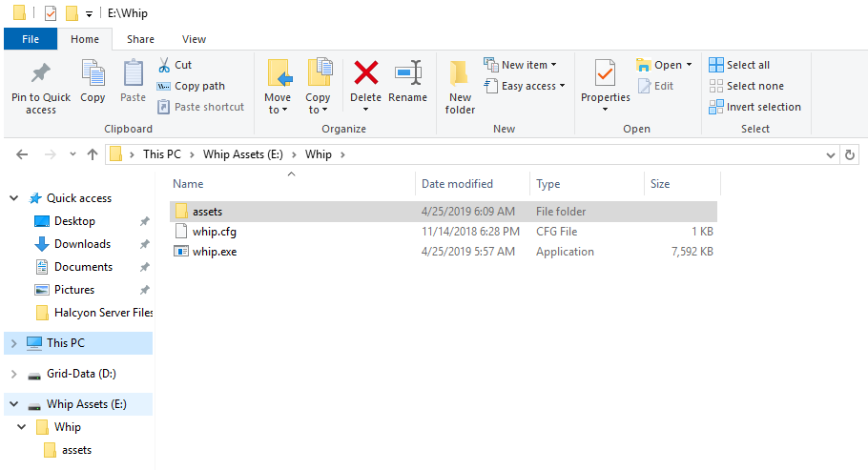Switch to the View ribbon tab
This screenshot has height=470, width=868.
pyautogui.click(x=194, y=39)
